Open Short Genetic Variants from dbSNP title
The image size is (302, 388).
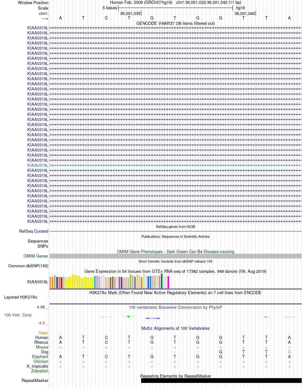click(175, 261)
